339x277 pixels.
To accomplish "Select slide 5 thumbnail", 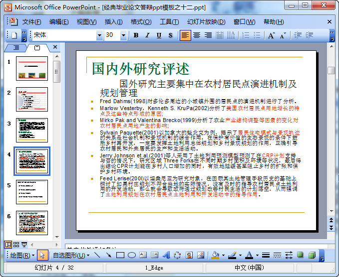I will (32, 192).
